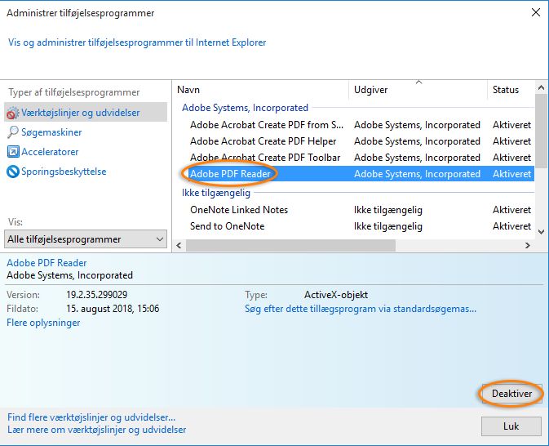
Task: Click the vertical scrollbar up arrow
Action: click(x=542, y=87)
